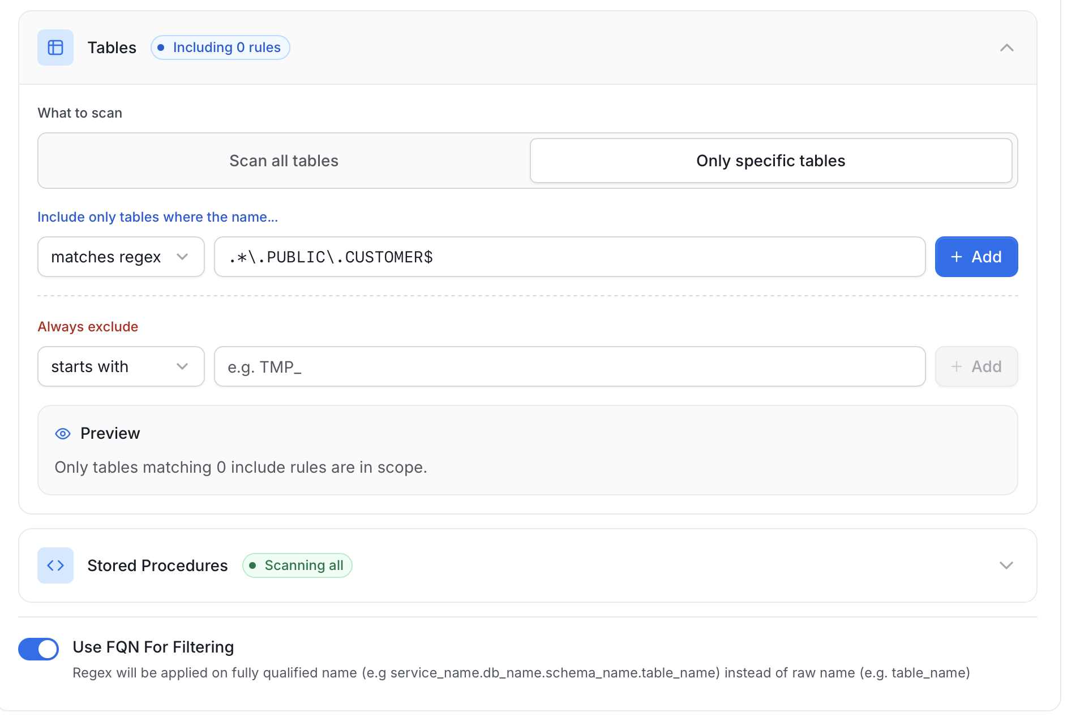Click the Preview heading text
The image size is (1080, 717).
pos(110,433)
